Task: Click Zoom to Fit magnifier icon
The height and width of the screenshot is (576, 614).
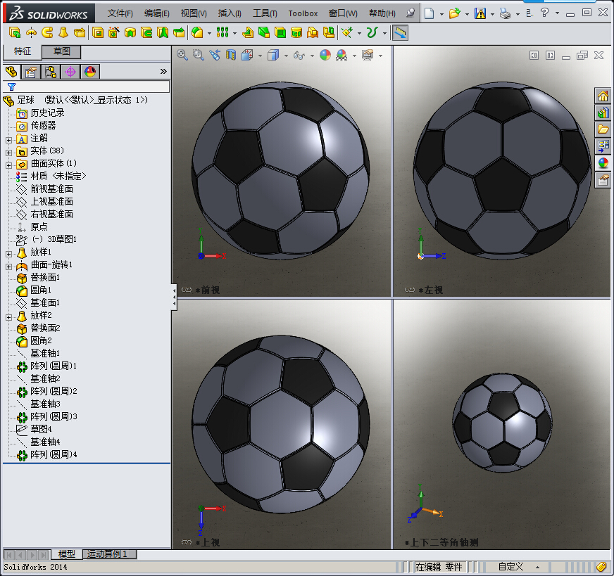Action: tap(182, 55)
